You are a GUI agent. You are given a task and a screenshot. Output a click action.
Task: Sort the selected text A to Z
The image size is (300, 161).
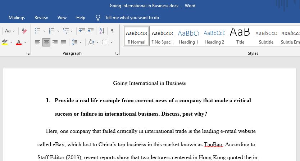tap(102, 31)
